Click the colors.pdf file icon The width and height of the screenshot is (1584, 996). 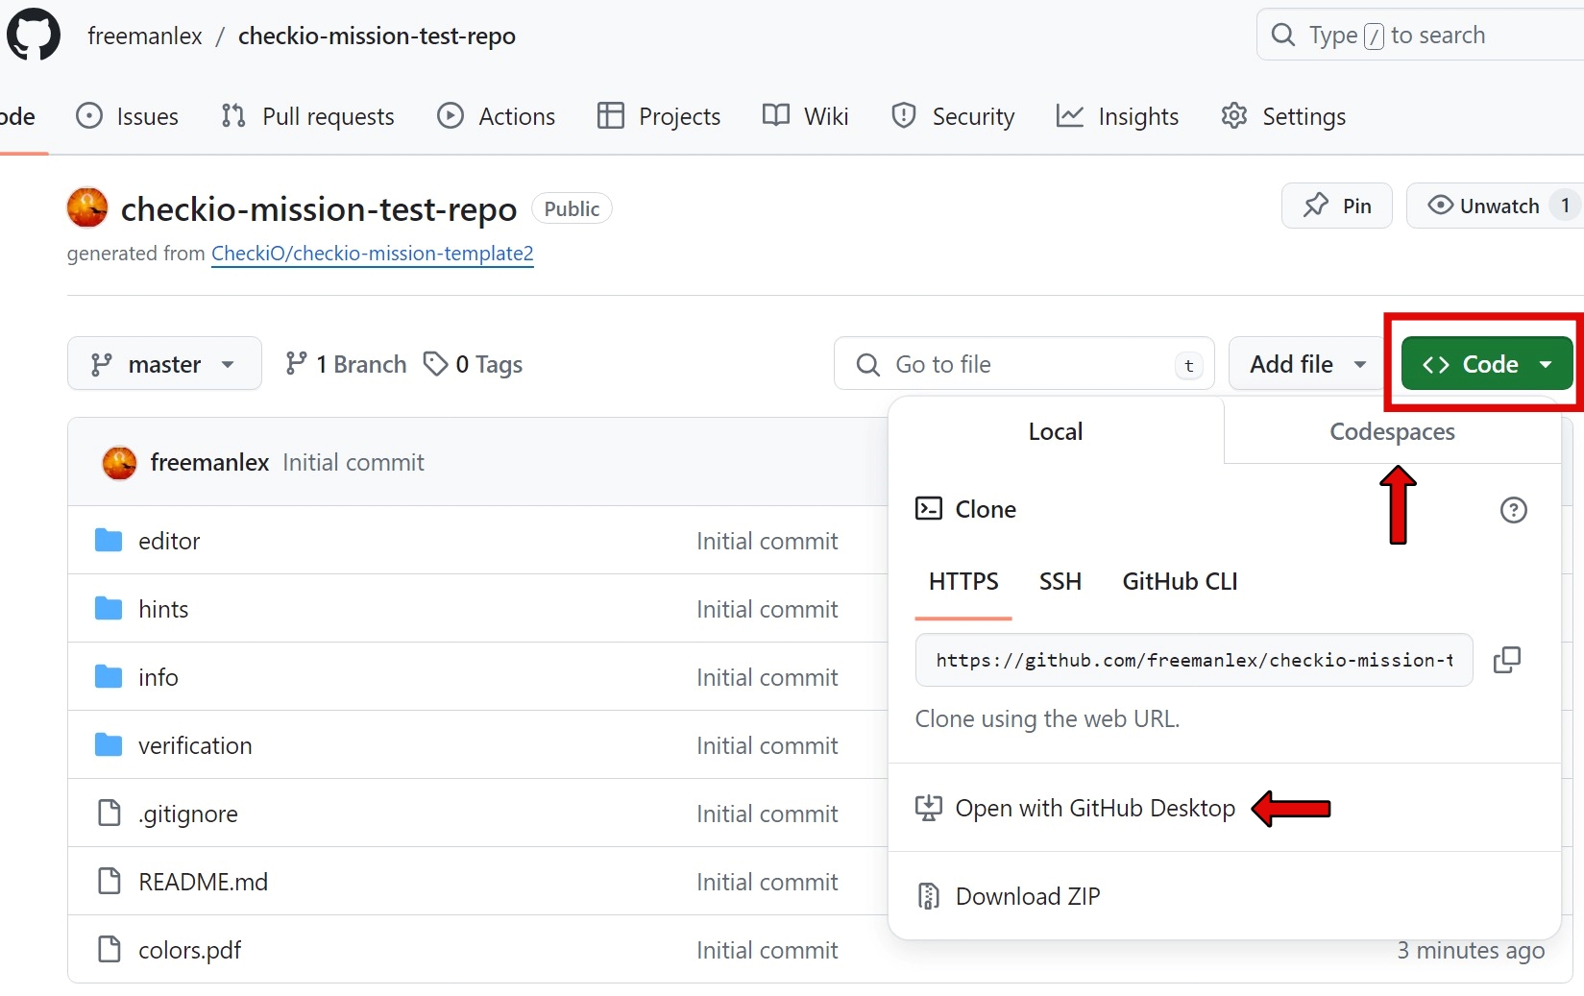pyautogui.click(x=110, y=949)
